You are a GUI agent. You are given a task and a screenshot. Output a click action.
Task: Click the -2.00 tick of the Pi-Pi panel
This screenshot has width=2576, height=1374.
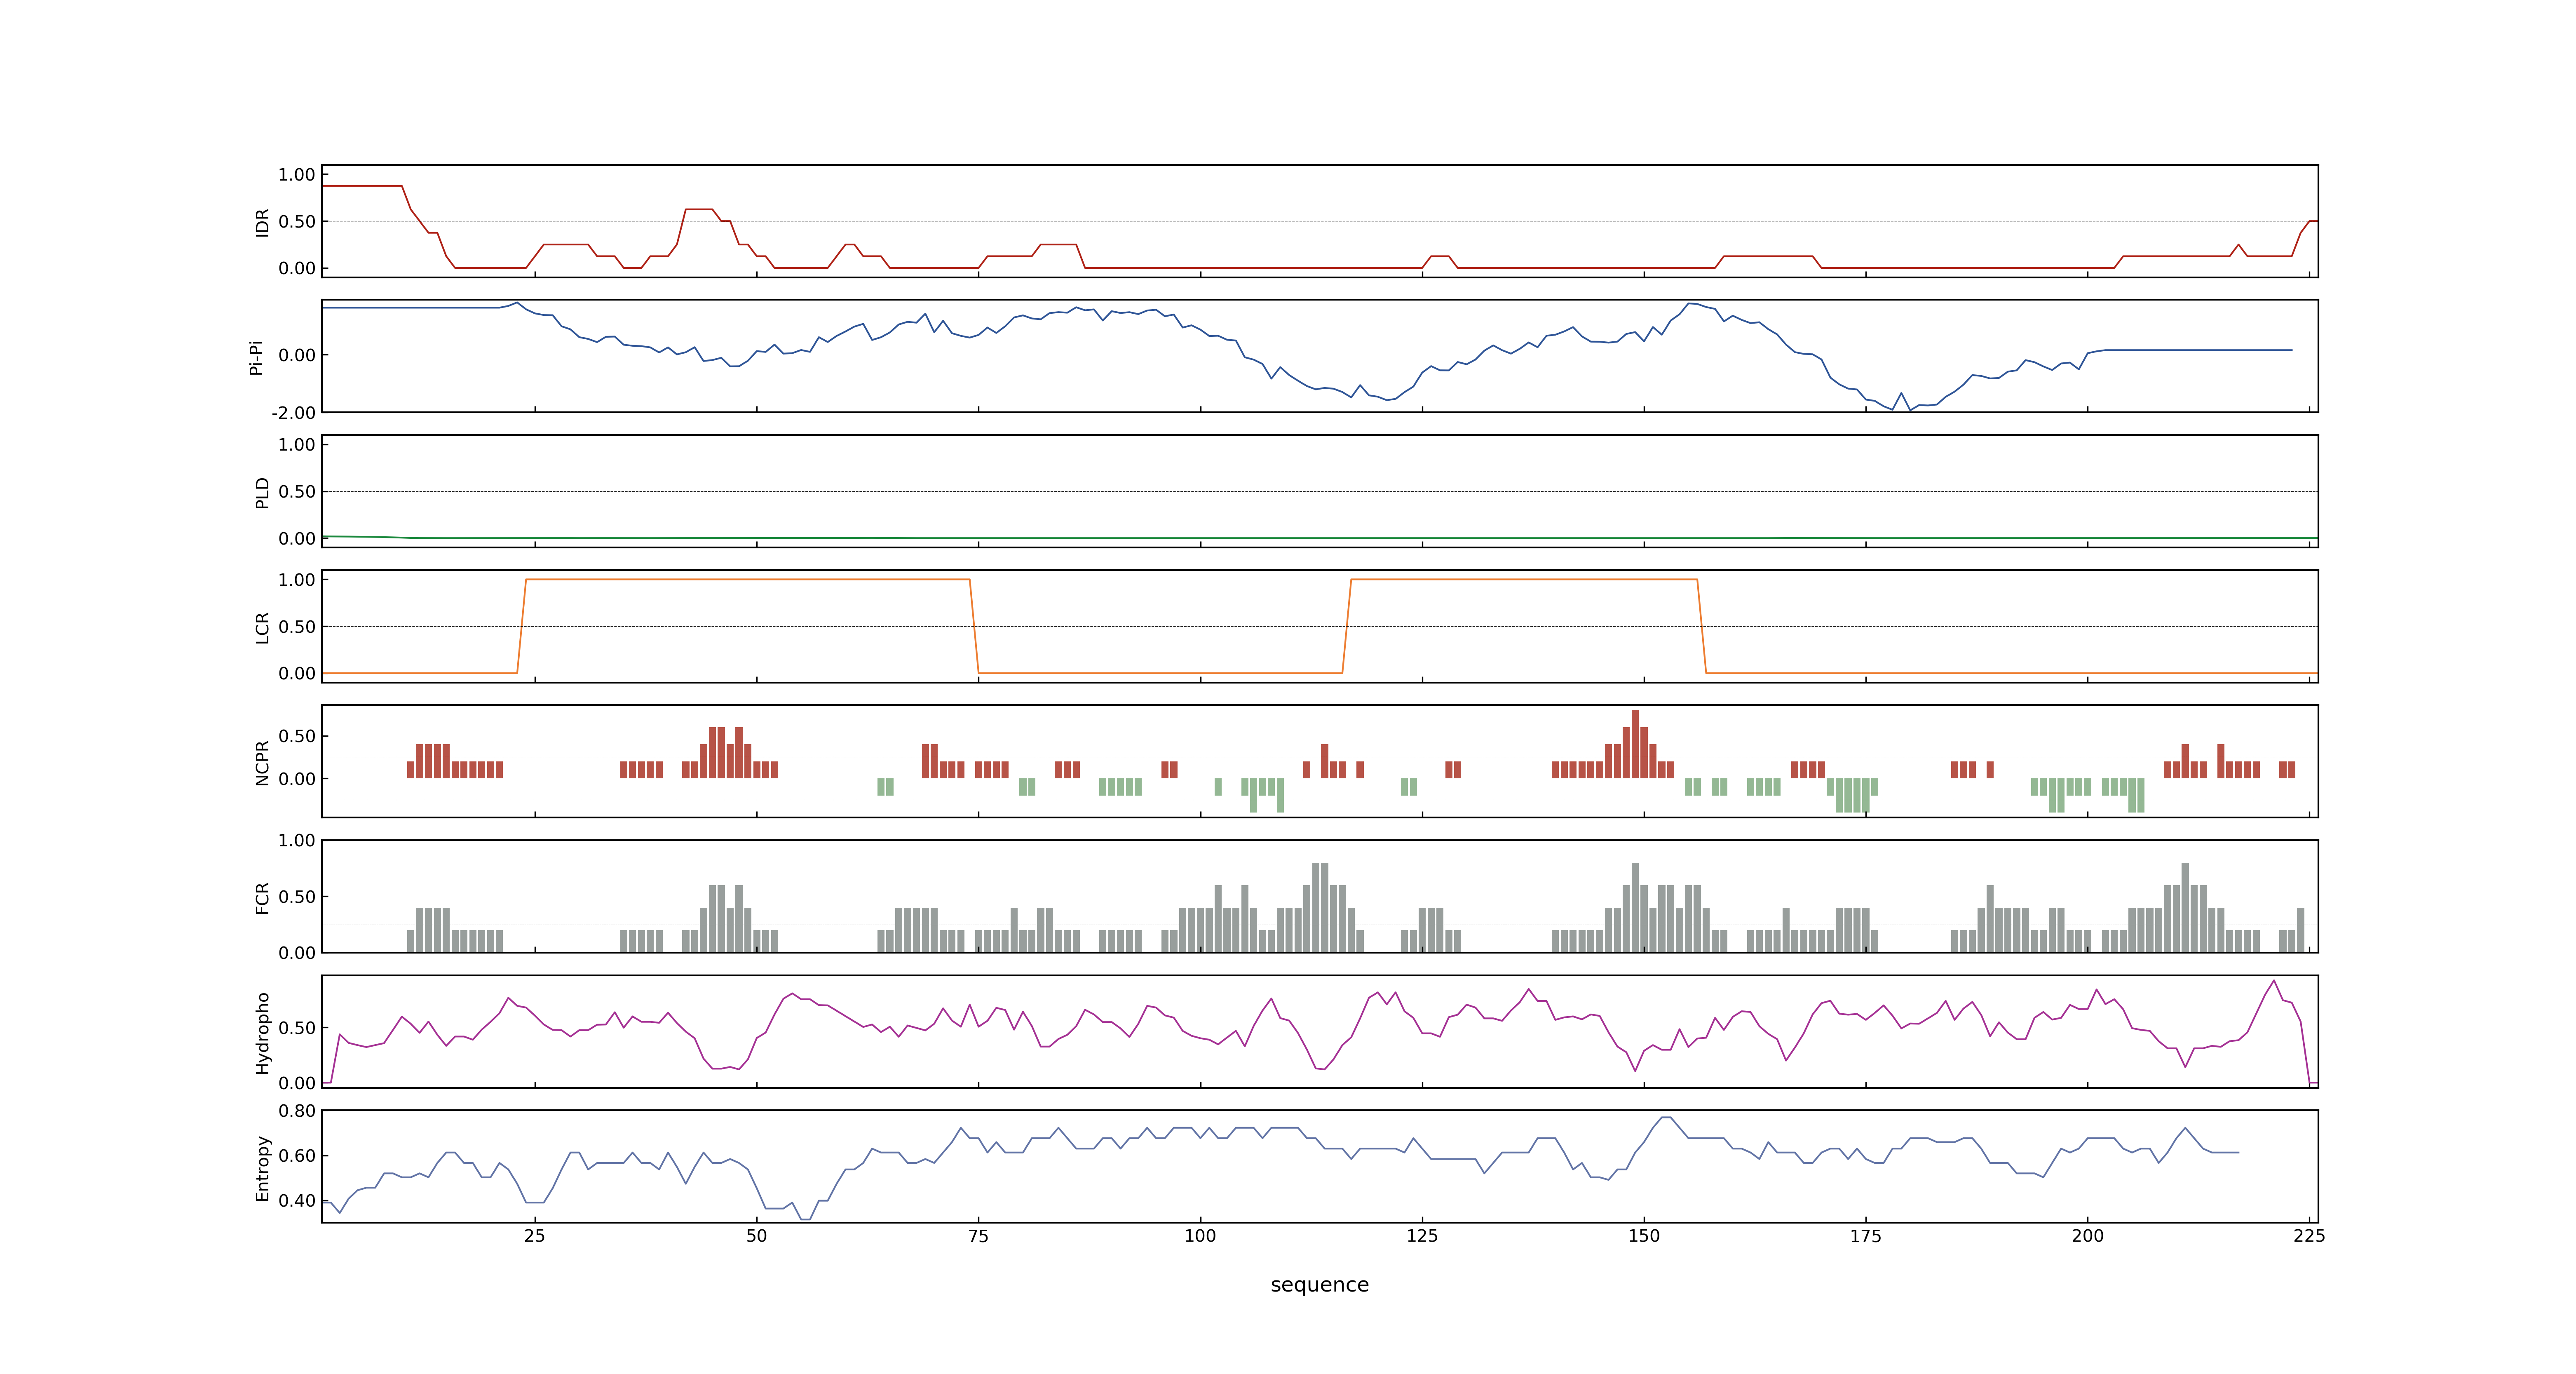(x=293, y=413)
